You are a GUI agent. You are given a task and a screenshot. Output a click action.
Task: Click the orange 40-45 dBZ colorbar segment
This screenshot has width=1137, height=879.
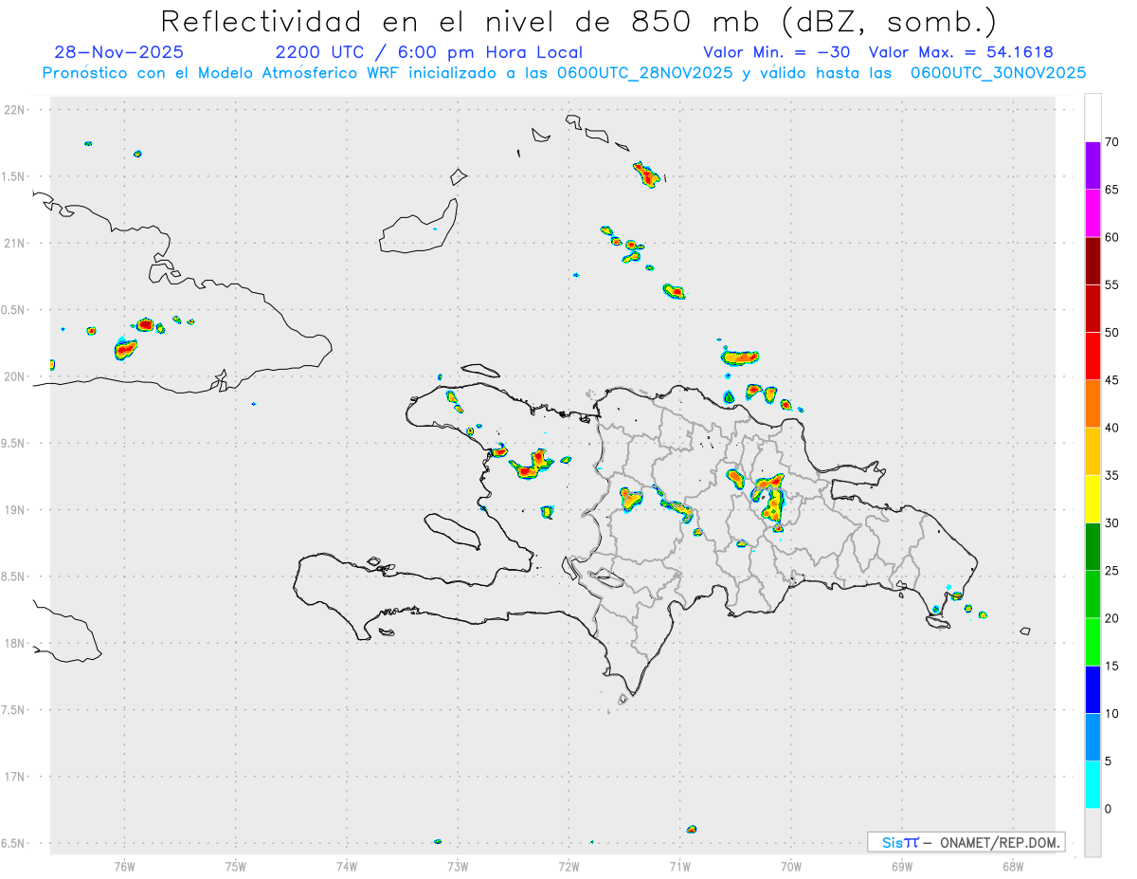[1092, 404]
